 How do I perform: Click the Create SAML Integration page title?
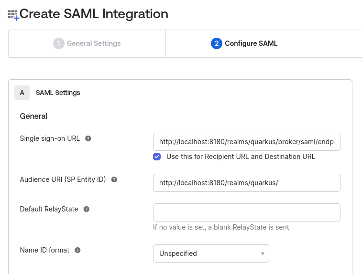click(94, 14)
